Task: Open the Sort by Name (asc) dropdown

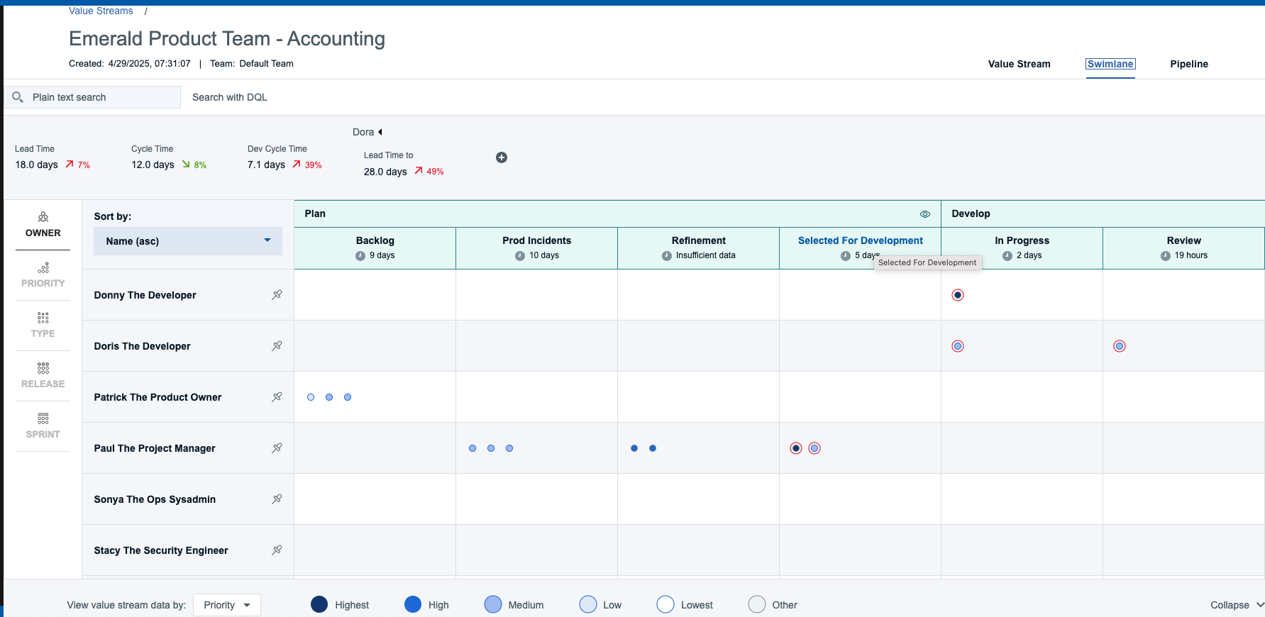Action: (188, 241)
